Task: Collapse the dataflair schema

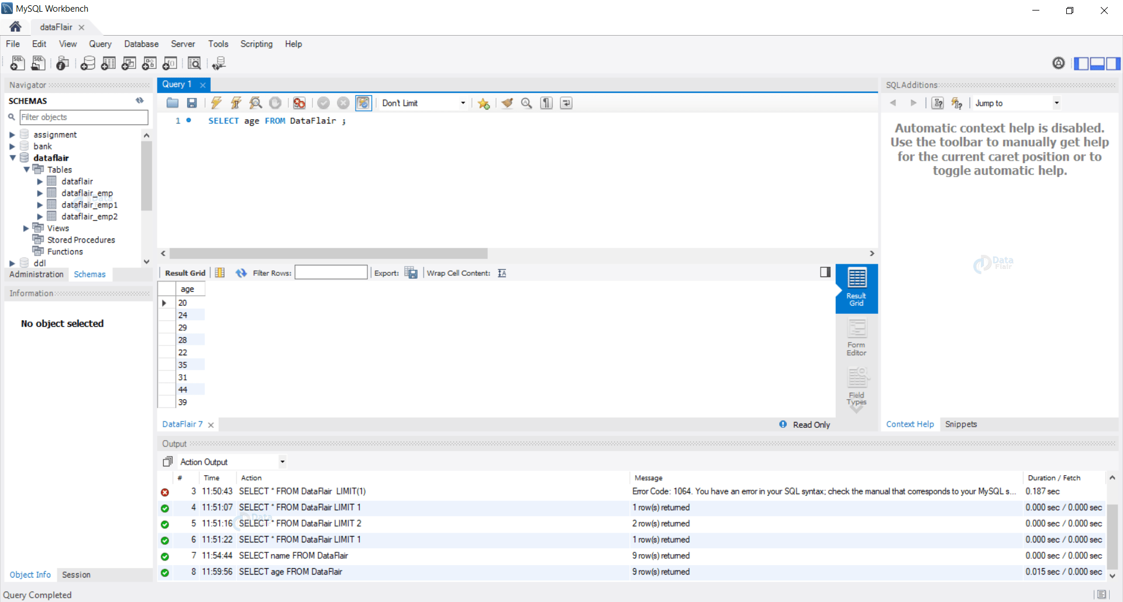Action: pyautogui.click(x=12, y=158)
